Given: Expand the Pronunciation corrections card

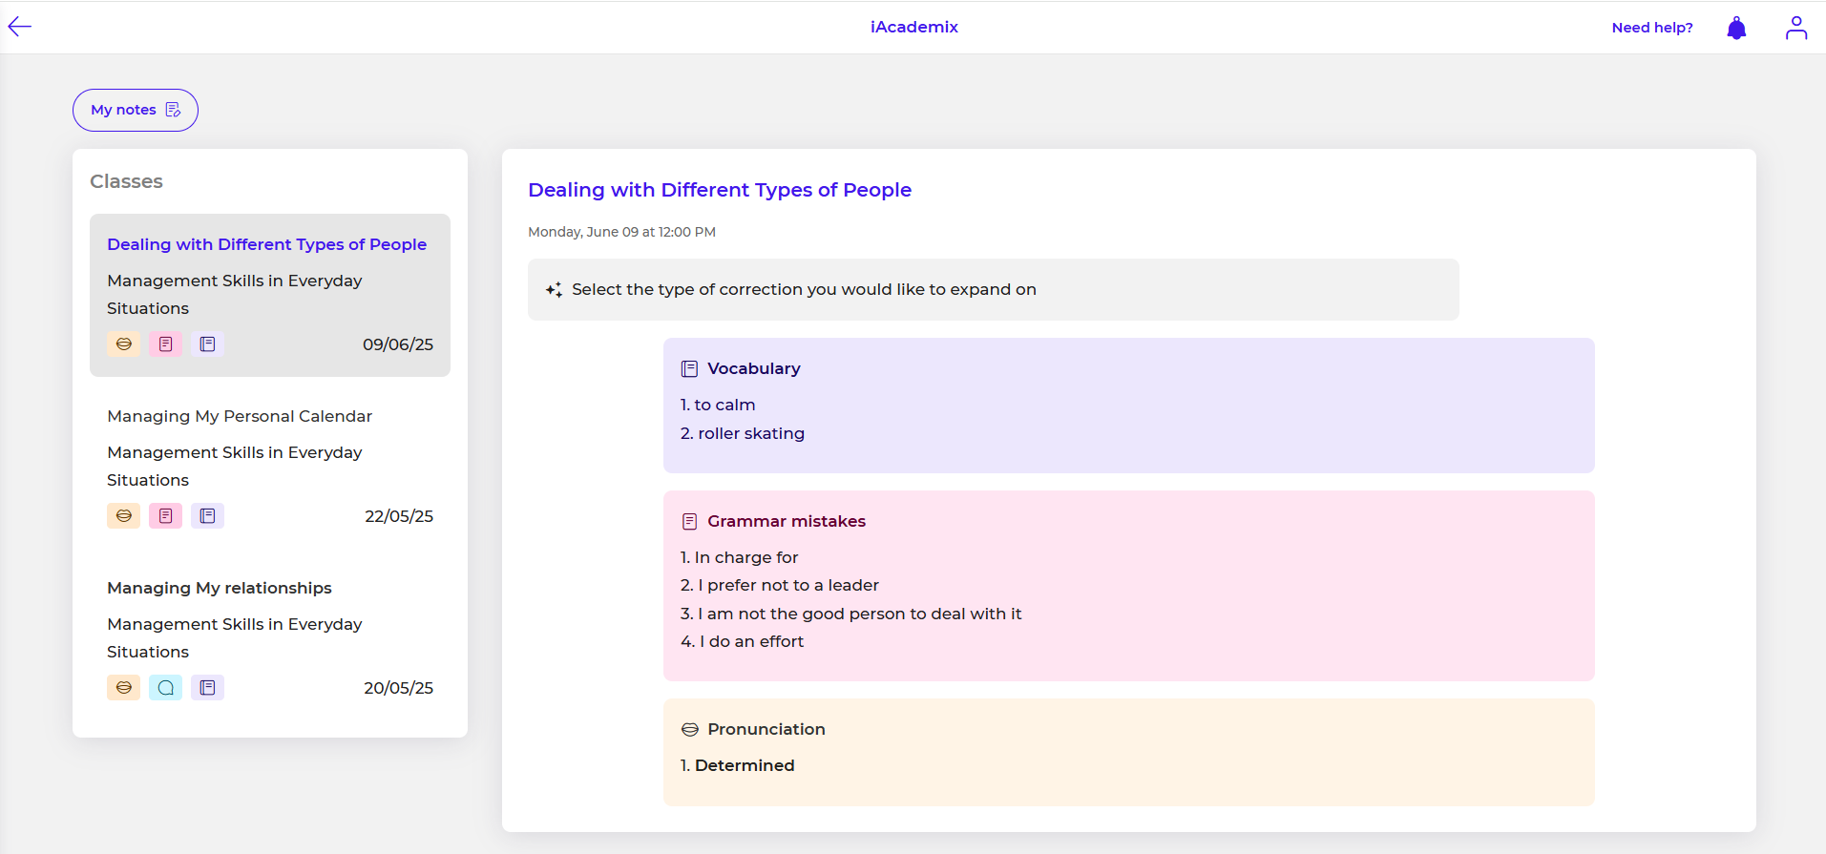Looking at the screenshot, I should point(1127,751).
